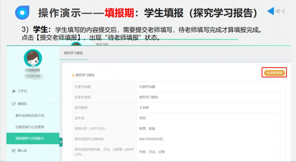This screenshot has height=162, width=296.
Task: Toggle the checkbox icon of 确认区 section
Action: pyautogui.click(x=13, y=150)
